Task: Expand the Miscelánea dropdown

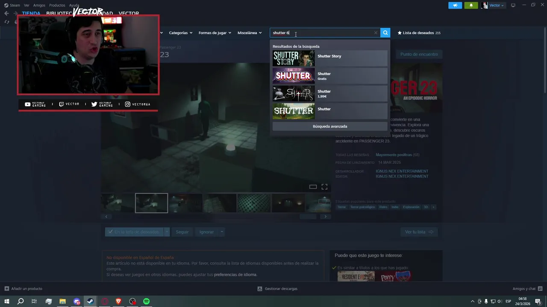Action: (250, 33)
